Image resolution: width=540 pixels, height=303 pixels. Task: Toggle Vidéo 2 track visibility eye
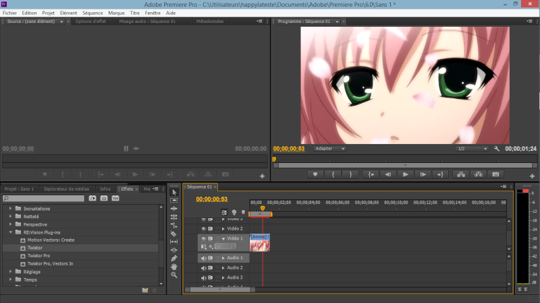204,229
